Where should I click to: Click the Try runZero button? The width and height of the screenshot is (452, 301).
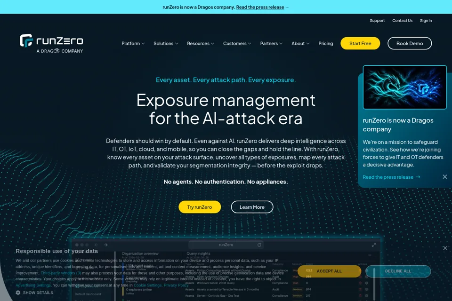(x=200, y=207)
